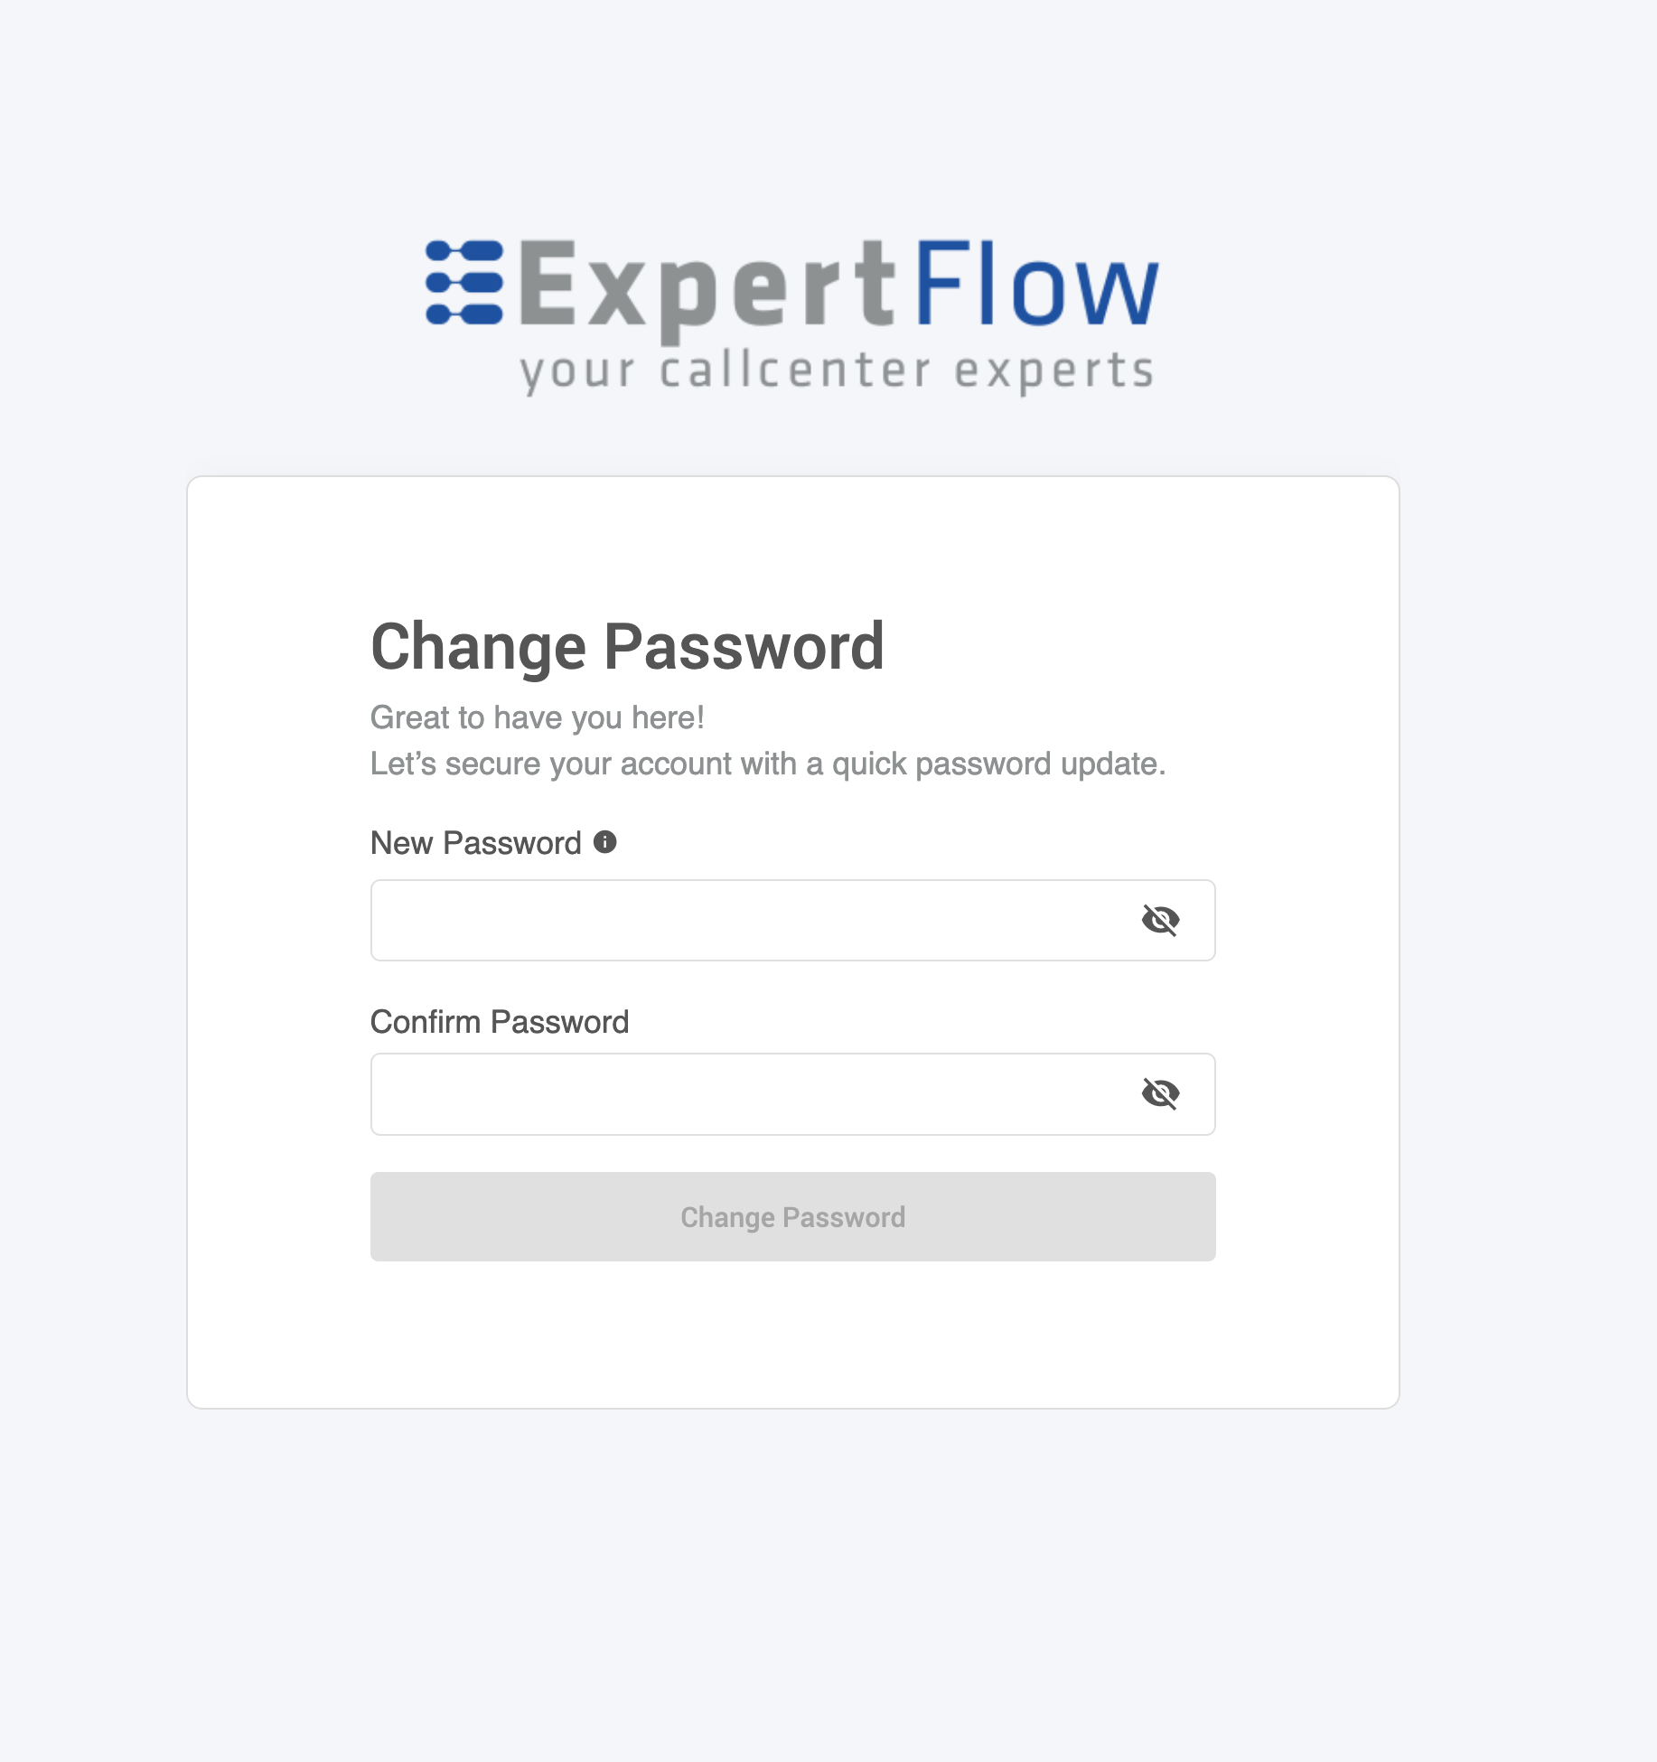Click the grayed-out Change Password submit button
This screenshot has height=1762, width=1657.
tap(792, 1216)
